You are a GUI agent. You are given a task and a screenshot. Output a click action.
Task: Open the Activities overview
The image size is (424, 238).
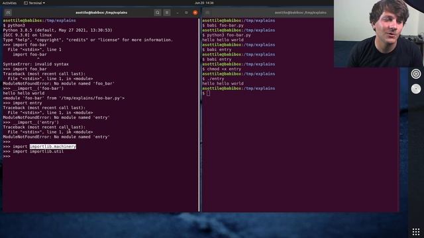tap(9, 3)
